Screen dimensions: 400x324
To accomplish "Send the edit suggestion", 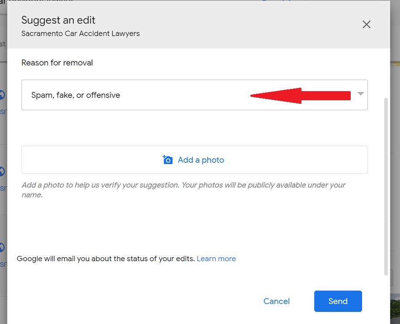I will tap(338, 301).
